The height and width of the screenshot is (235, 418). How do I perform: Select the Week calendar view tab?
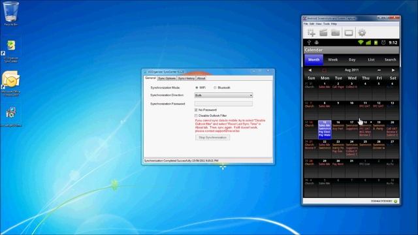[332, 59]
